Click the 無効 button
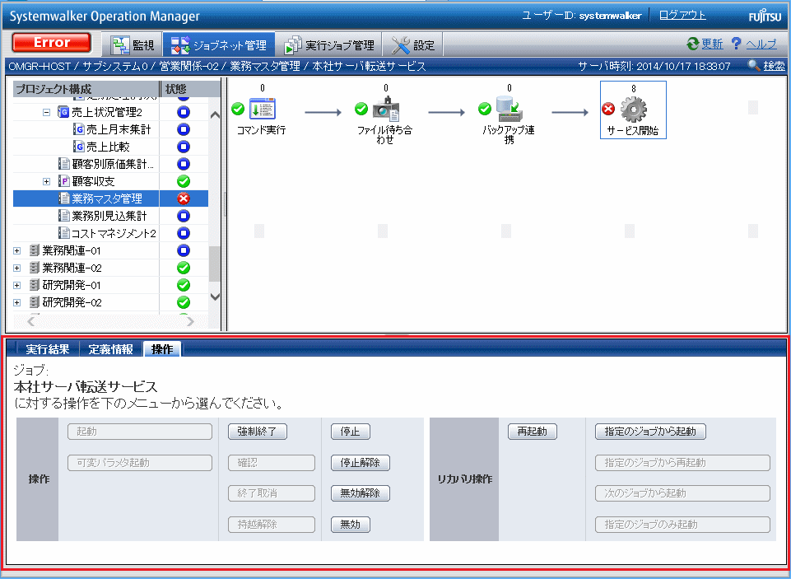Image resolution: width=791 pixels, height=579 pixels. (x=350, y=525)
